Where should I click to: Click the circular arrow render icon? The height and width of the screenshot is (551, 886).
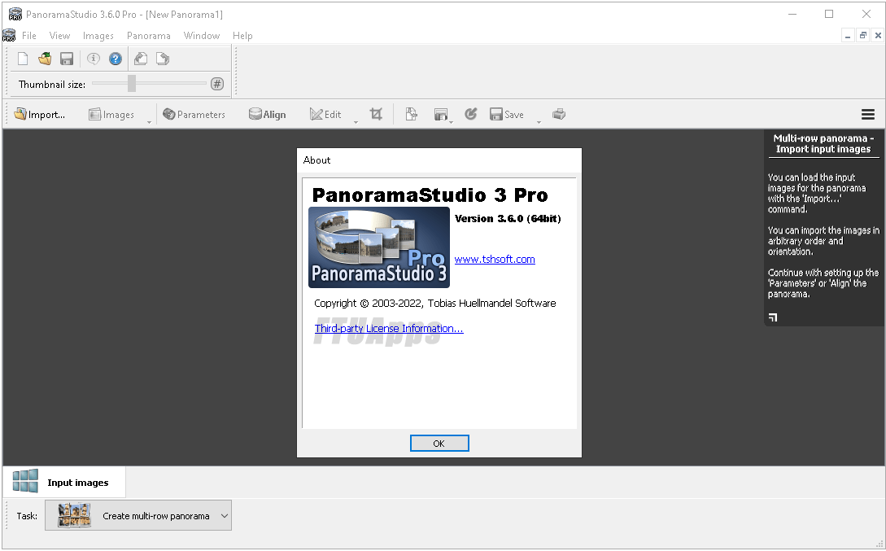[x=471, y=114]
